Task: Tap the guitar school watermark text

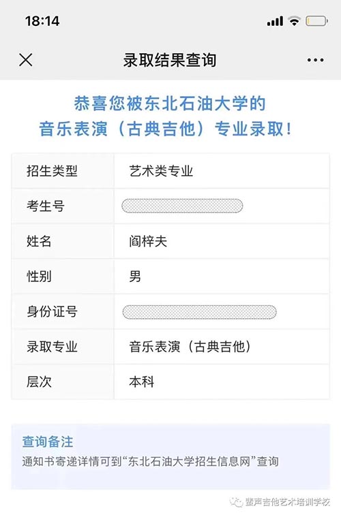Action: (x=288, y=503)
